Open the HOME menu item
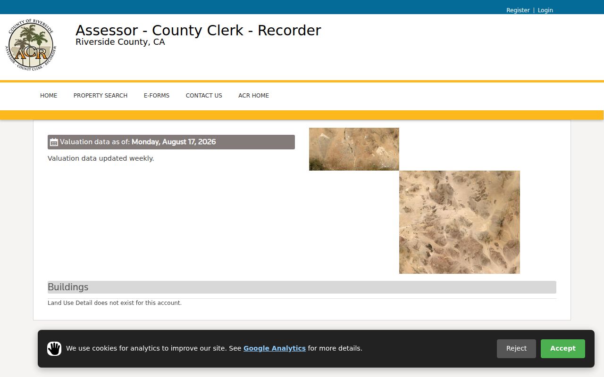 [49, 95]
